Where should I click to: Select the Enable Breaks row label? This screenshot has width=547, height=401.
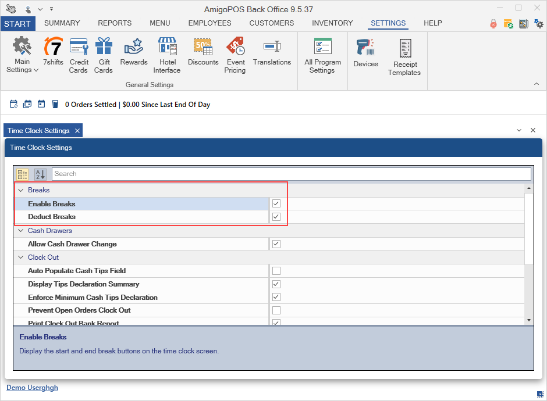[x=52, y=204]
